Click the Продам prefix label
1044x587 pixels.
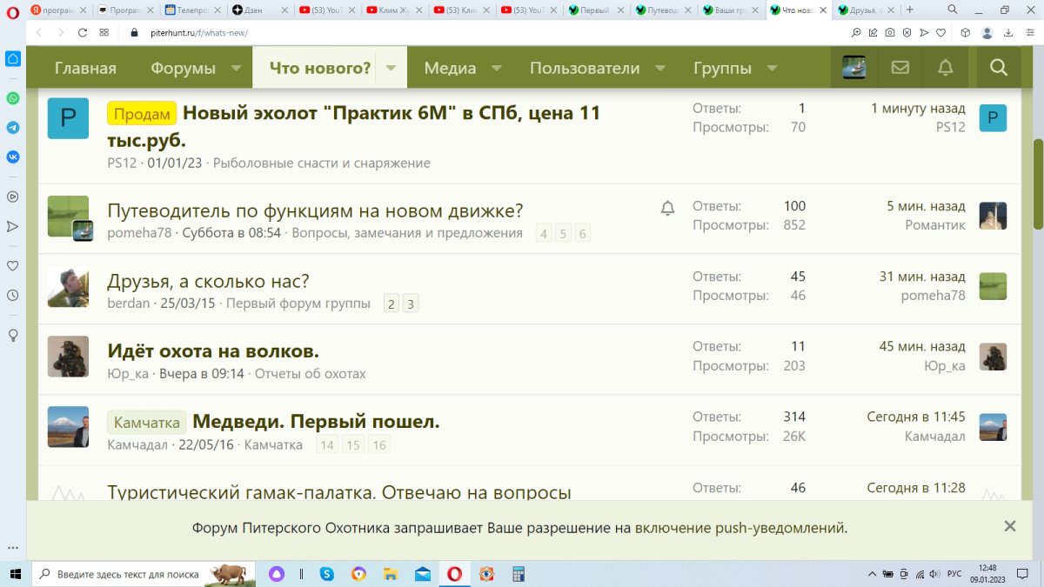pos(142,113)
